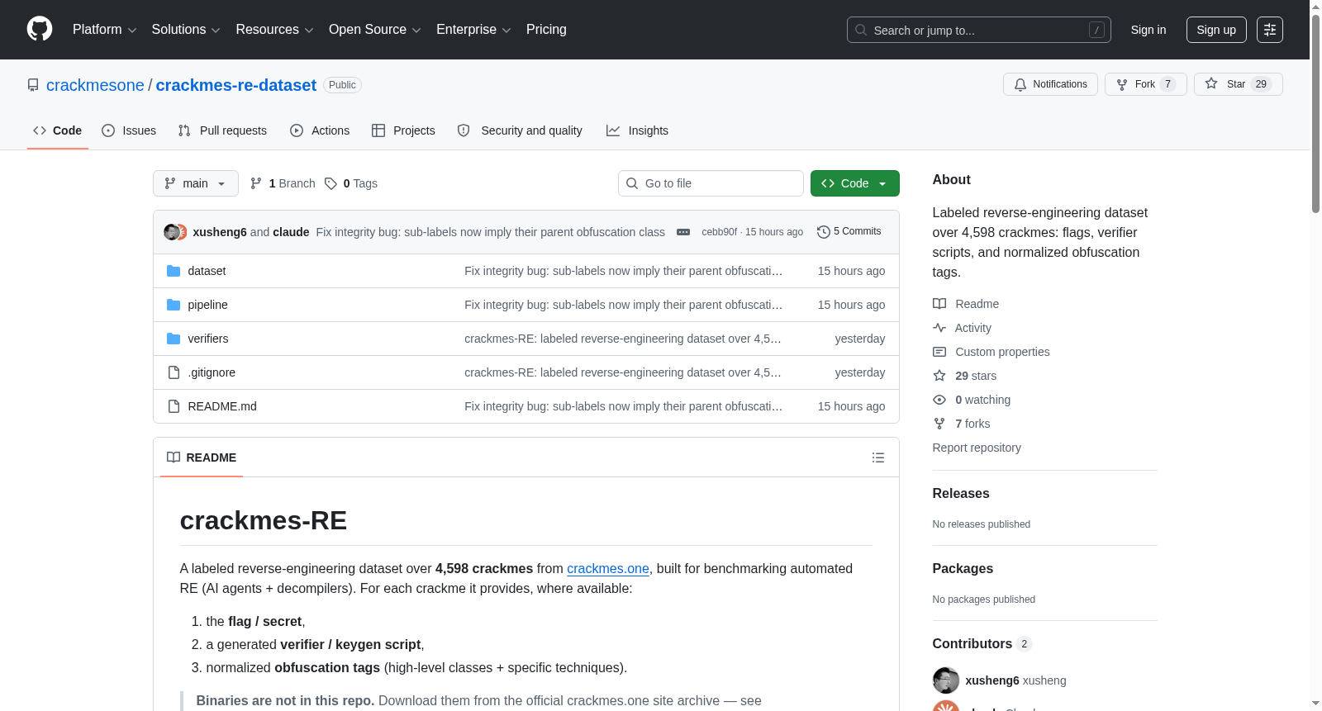Expand the Resources menu
Screen dimensions: 1322x711
click(x=274, y=30)
